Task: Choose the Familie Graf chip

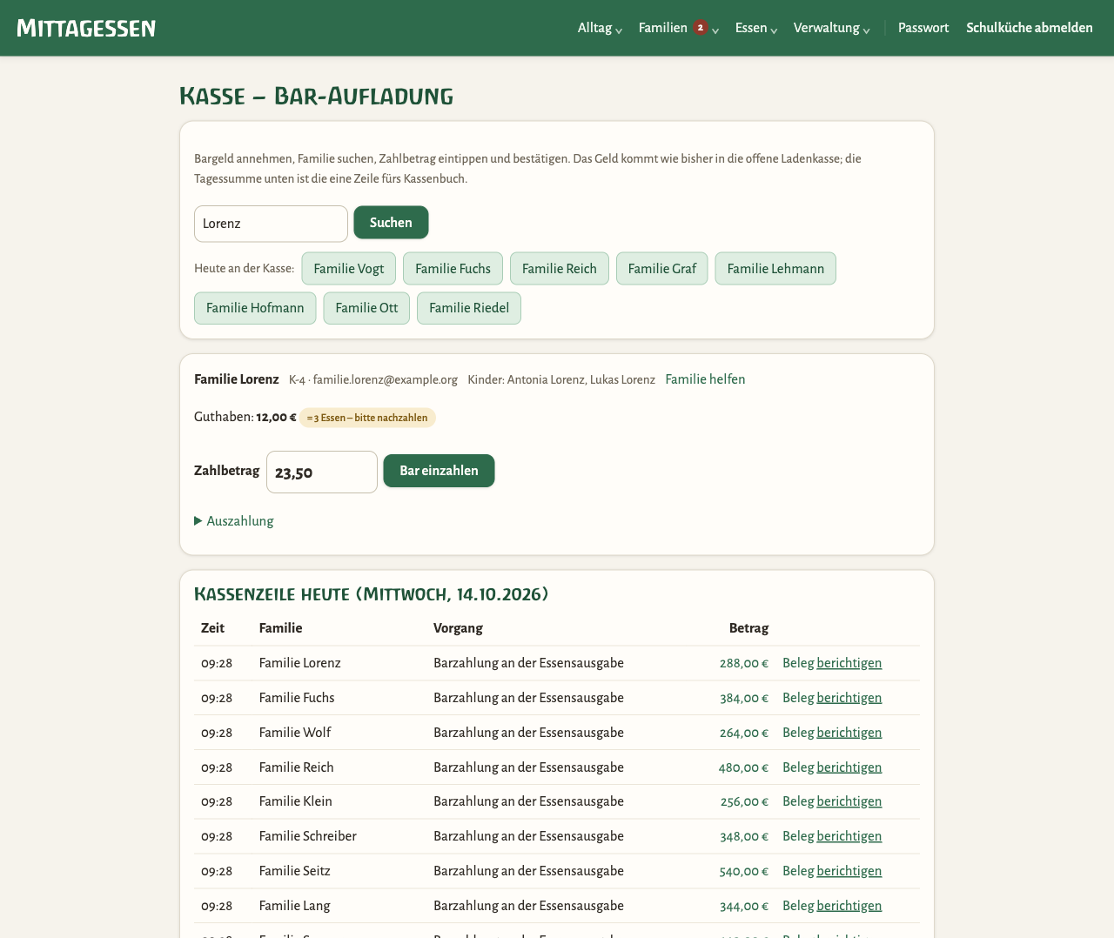Action: pyautogui.click(x=662, y=269)
